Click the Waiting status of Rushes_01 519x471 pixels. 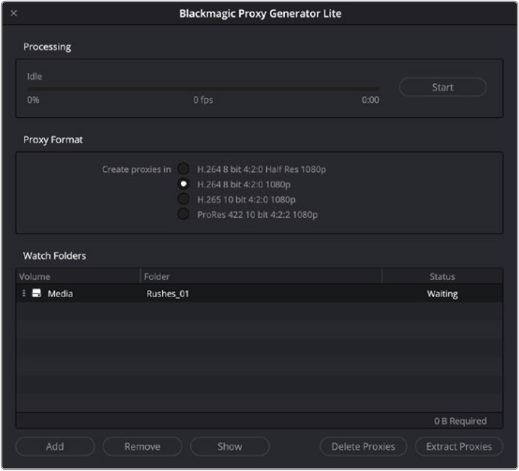pos(442,294)
